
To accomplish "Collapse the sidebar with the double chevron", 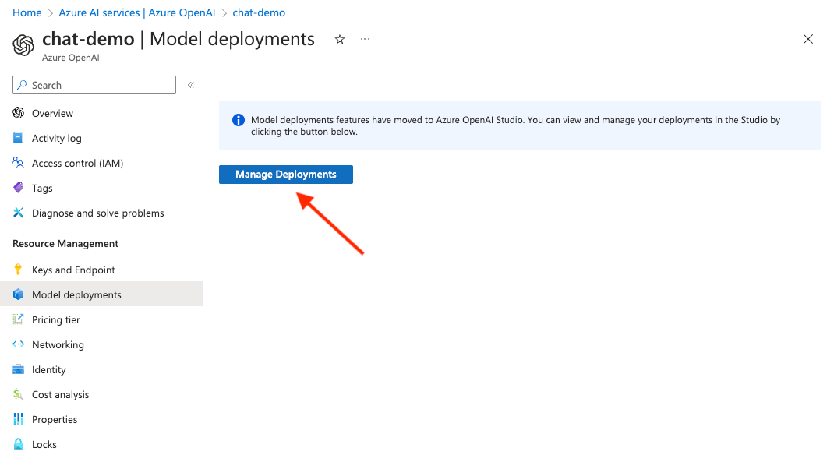I will (x=190, y=85).
